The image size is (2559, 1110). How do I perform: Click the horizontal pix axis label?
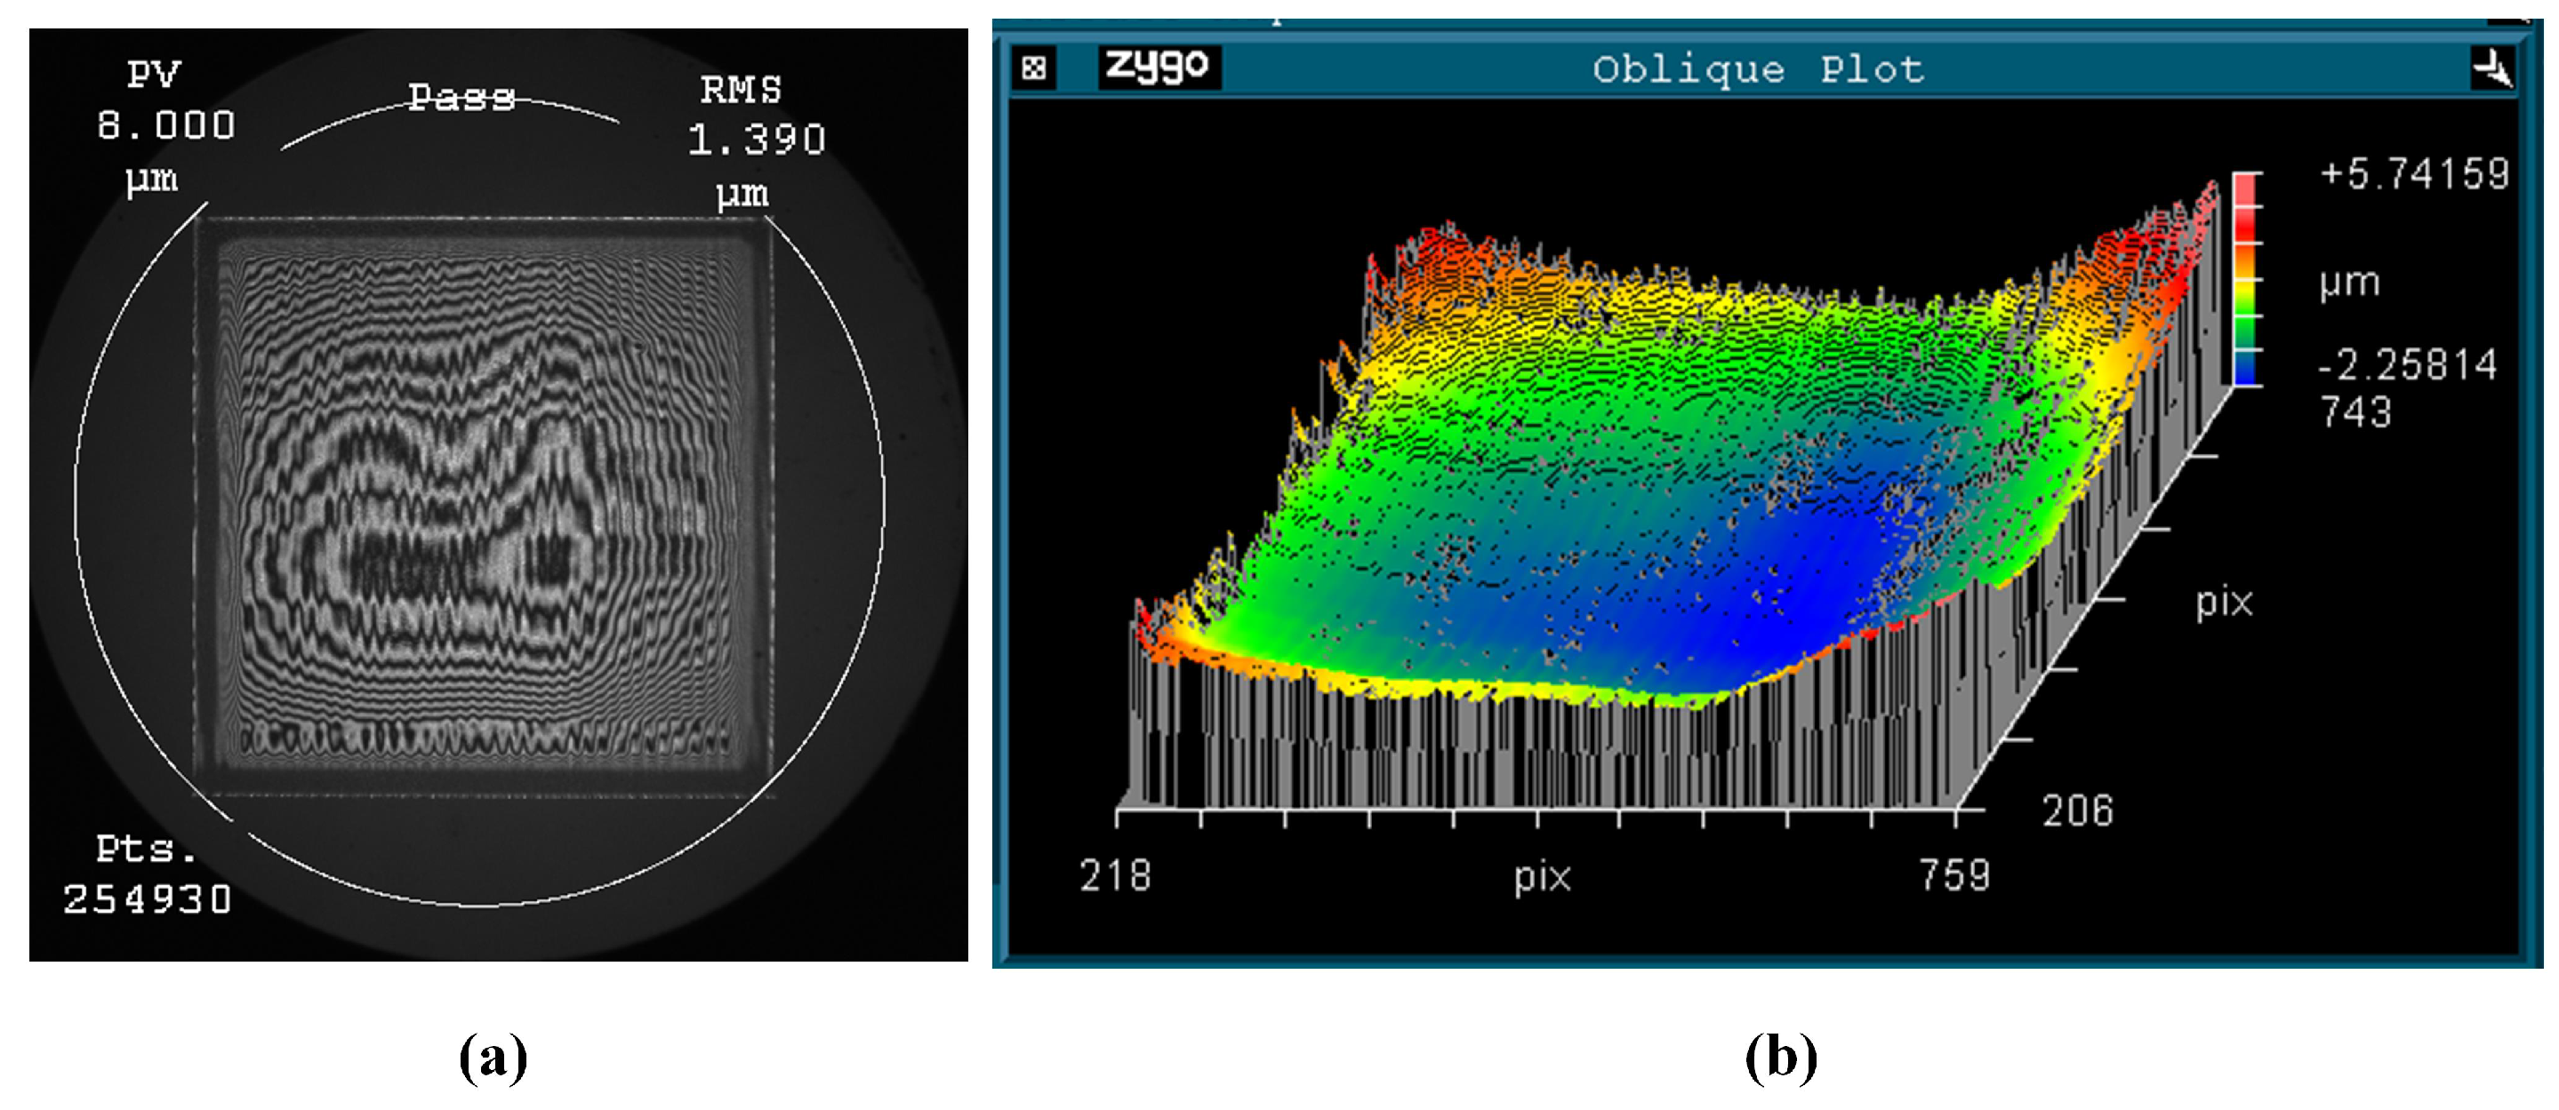click(1542, 875)
